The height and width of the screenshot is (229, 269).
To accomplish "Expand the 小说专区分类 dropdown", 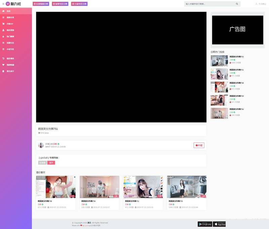I will [x=79, y=4].
